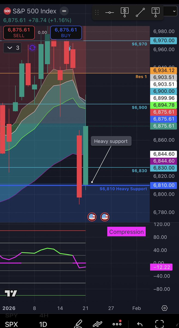Grab the drawing toolbar drag handle
The image size is (179, 328).
pyautogui.click(x=97, y=12)
